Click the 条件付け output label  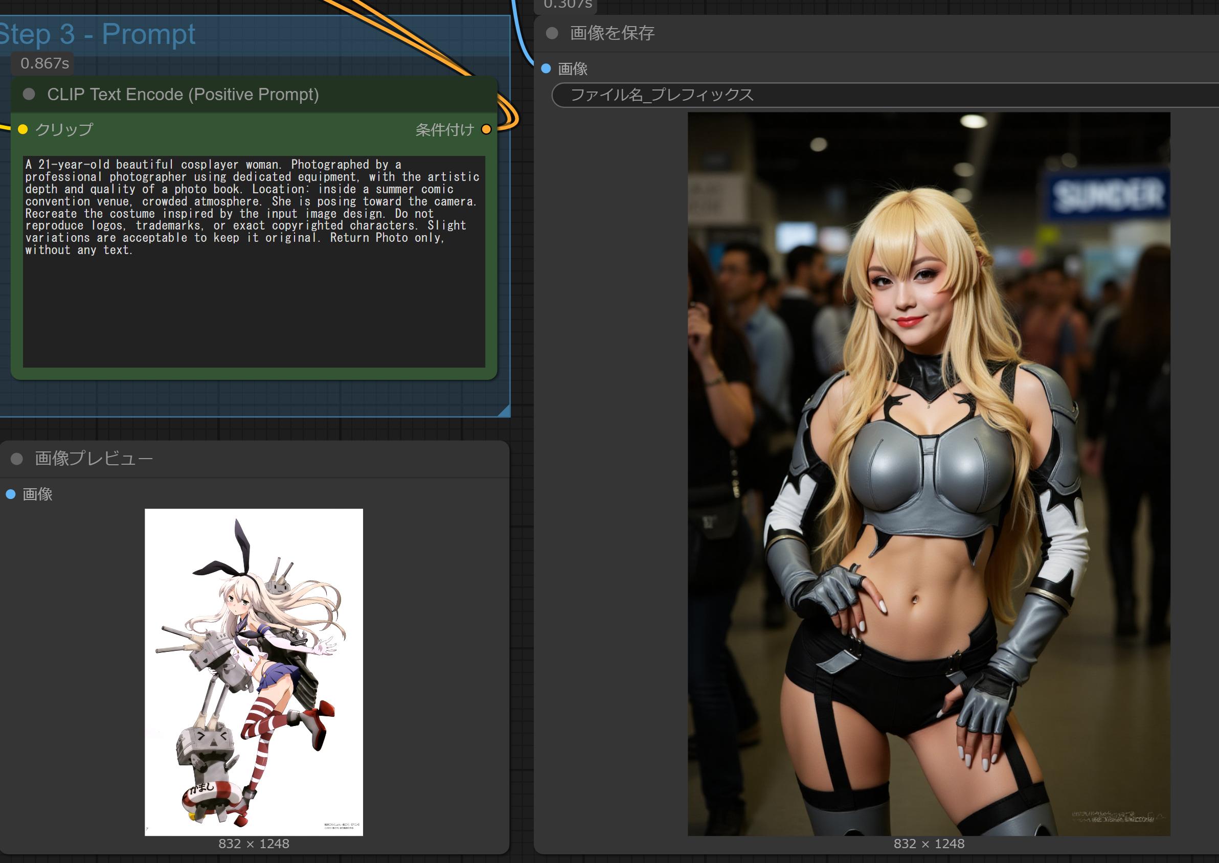pos(444,130)
